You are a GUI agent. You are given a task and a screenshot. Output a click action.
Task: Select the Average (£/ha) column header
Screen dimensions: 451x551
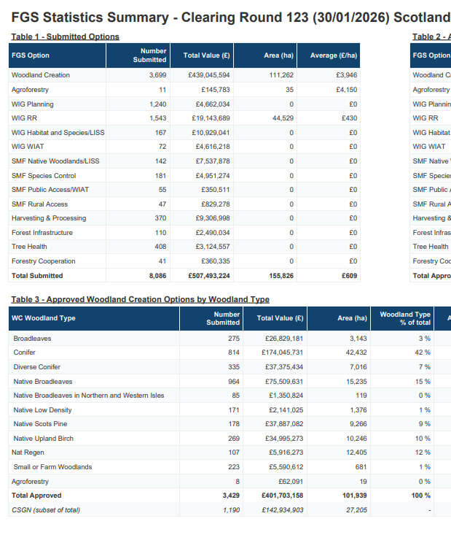(334, 55)
